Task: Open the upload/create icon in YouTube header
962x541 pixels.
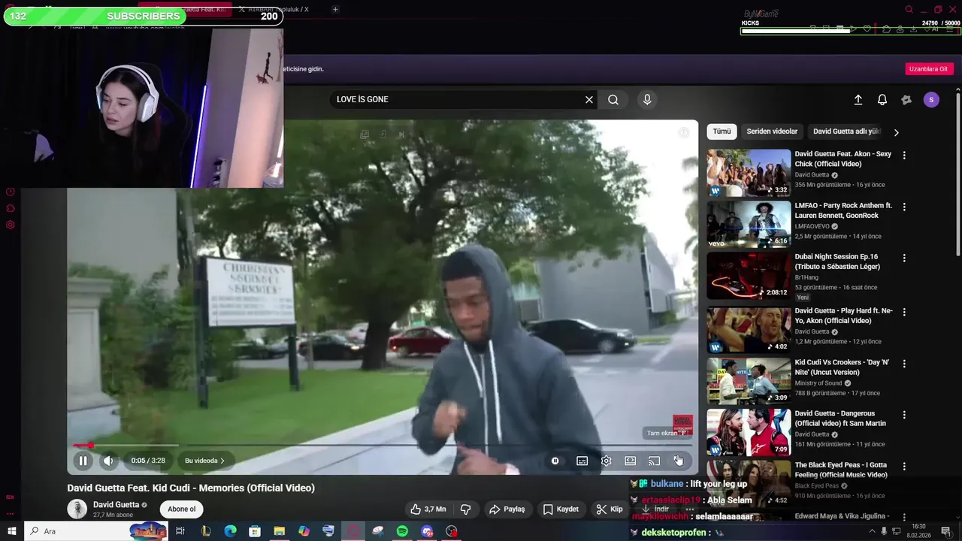Action: coord(858,99)
